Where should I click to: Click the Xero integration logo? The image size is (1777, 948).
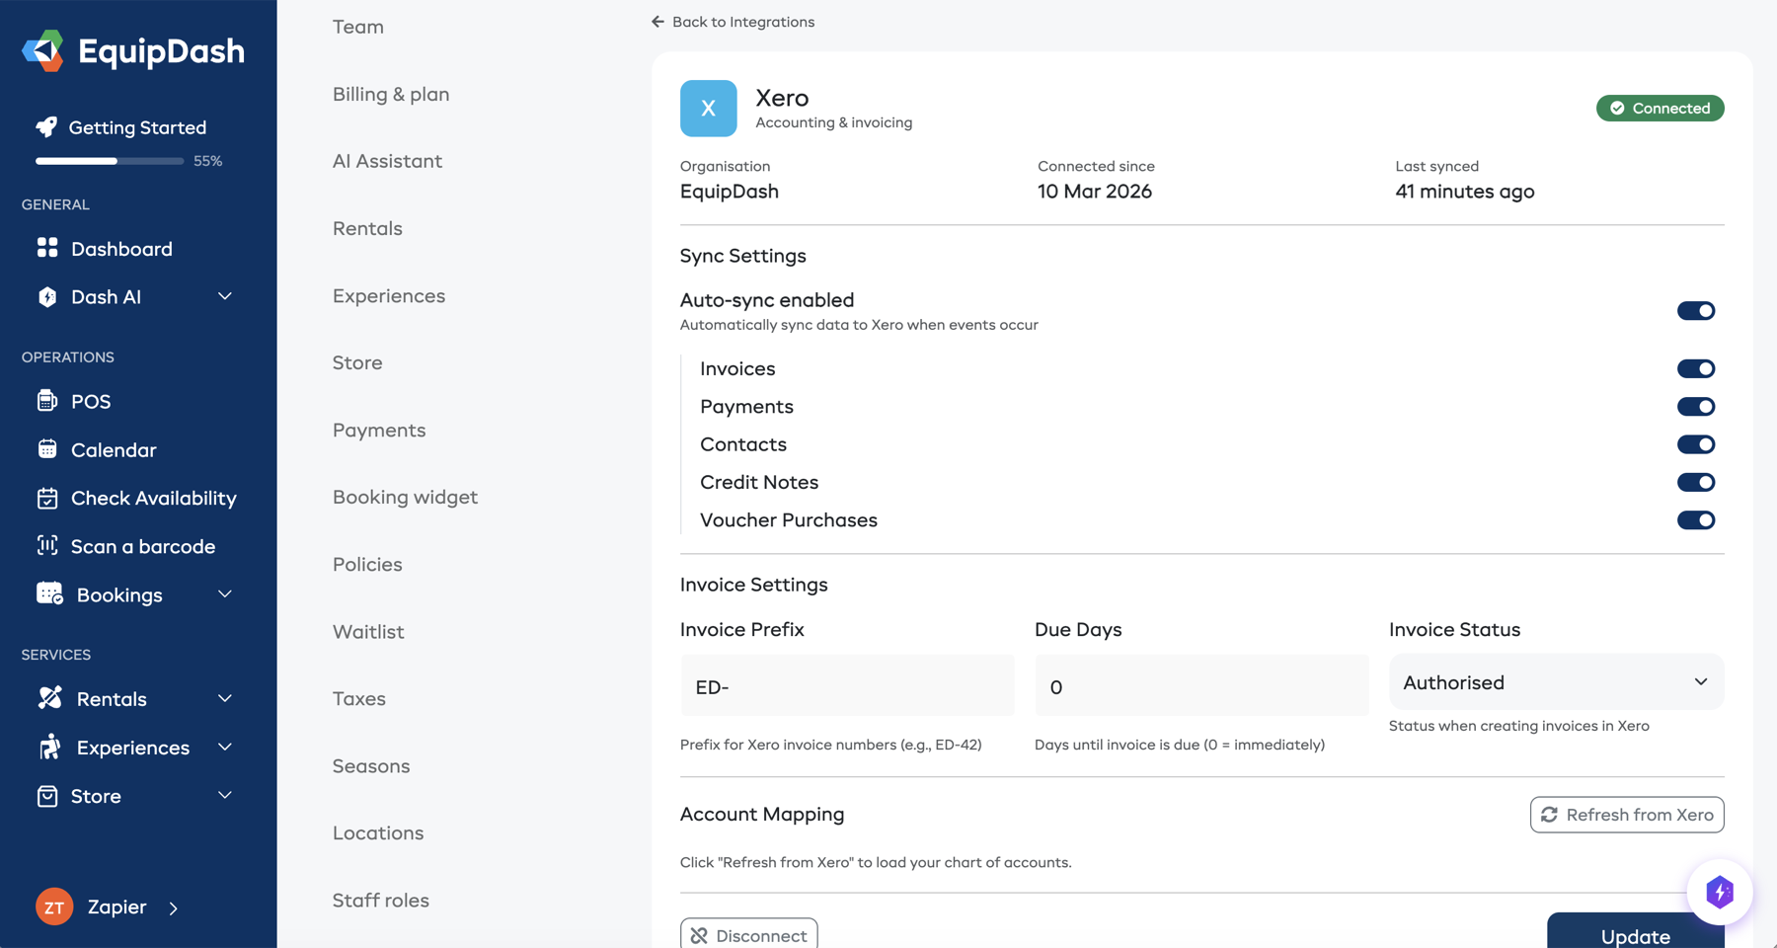tap(708, 108)
